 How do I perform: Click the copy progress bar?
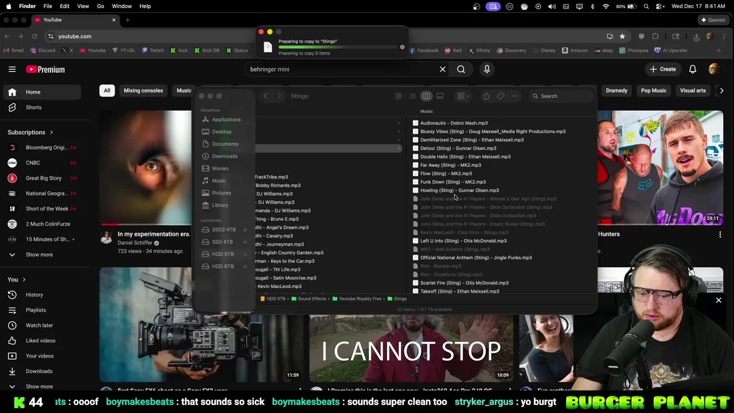337,47
